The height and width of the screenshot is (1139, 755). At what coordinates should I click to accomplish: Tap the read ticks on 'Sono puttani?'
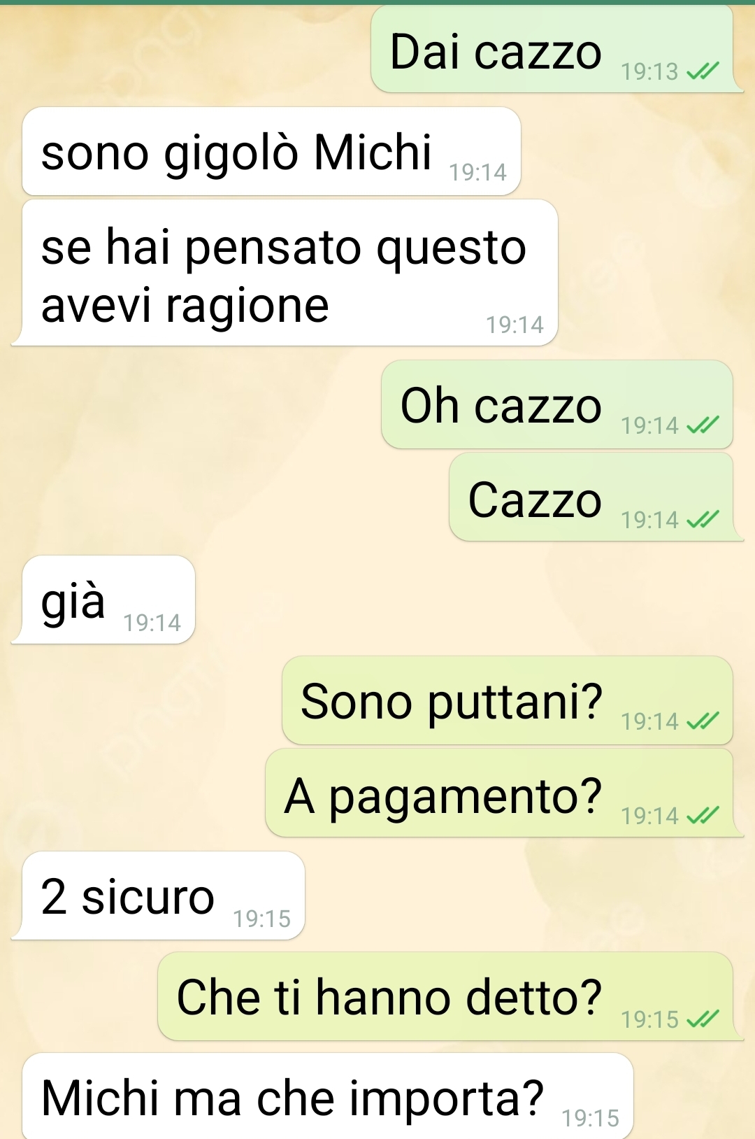tap(703, 721)
